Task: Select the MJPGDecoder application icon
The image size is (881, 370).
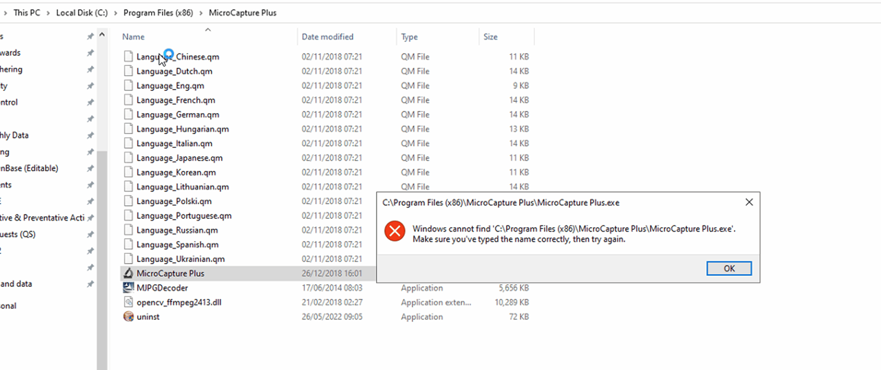Action: tap(128, 288)
